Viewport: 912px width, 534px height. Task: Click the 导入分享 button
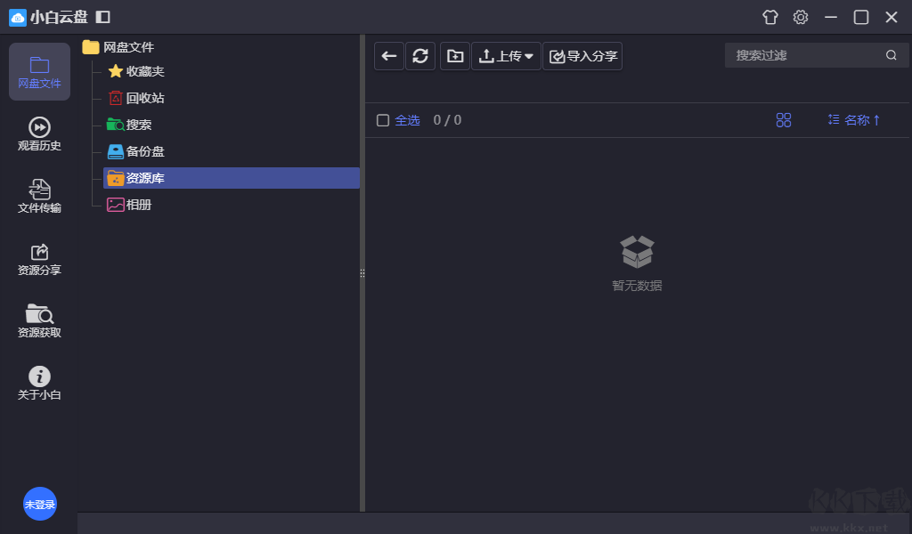coord(582,56)
